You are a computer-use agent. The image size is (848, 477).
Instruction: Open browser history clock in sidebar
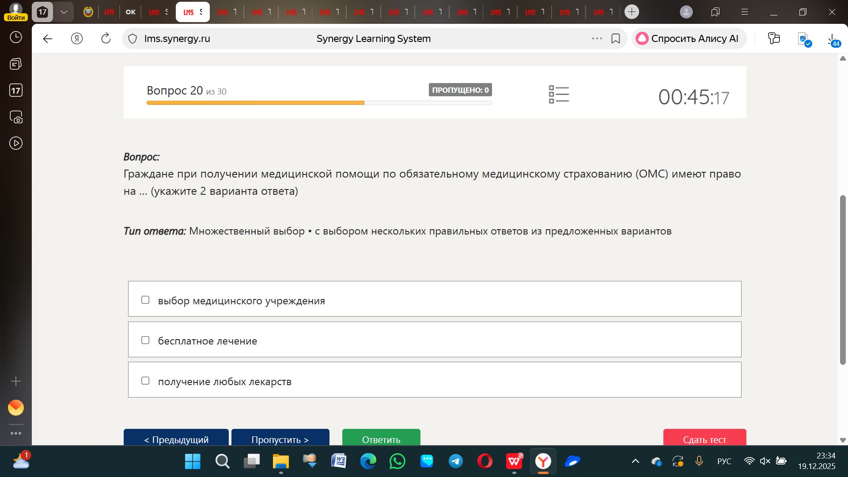16,38
